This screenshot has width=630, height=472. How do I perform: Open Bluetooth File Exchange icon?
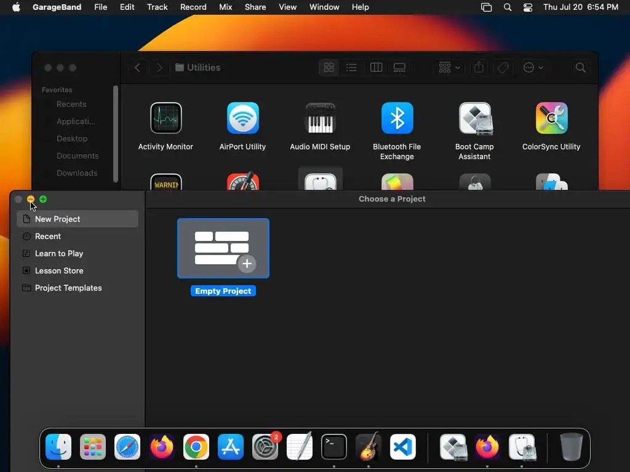click(397, 118)
